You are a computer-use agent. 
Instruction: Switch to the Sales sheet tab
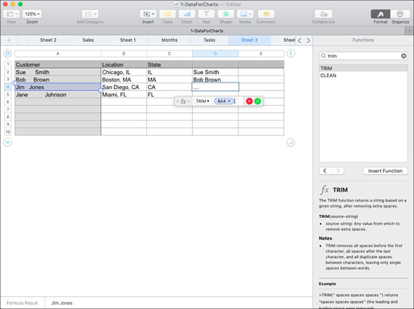(88, 40)
